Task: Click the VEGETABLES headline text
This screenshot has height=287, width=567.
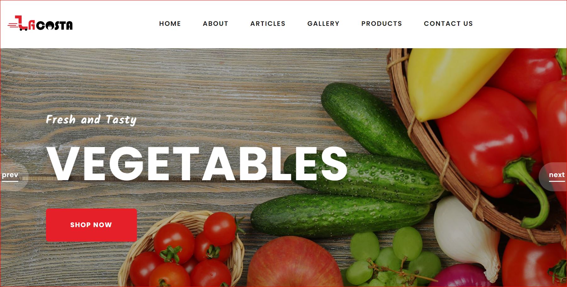Action: click(197, 164)
